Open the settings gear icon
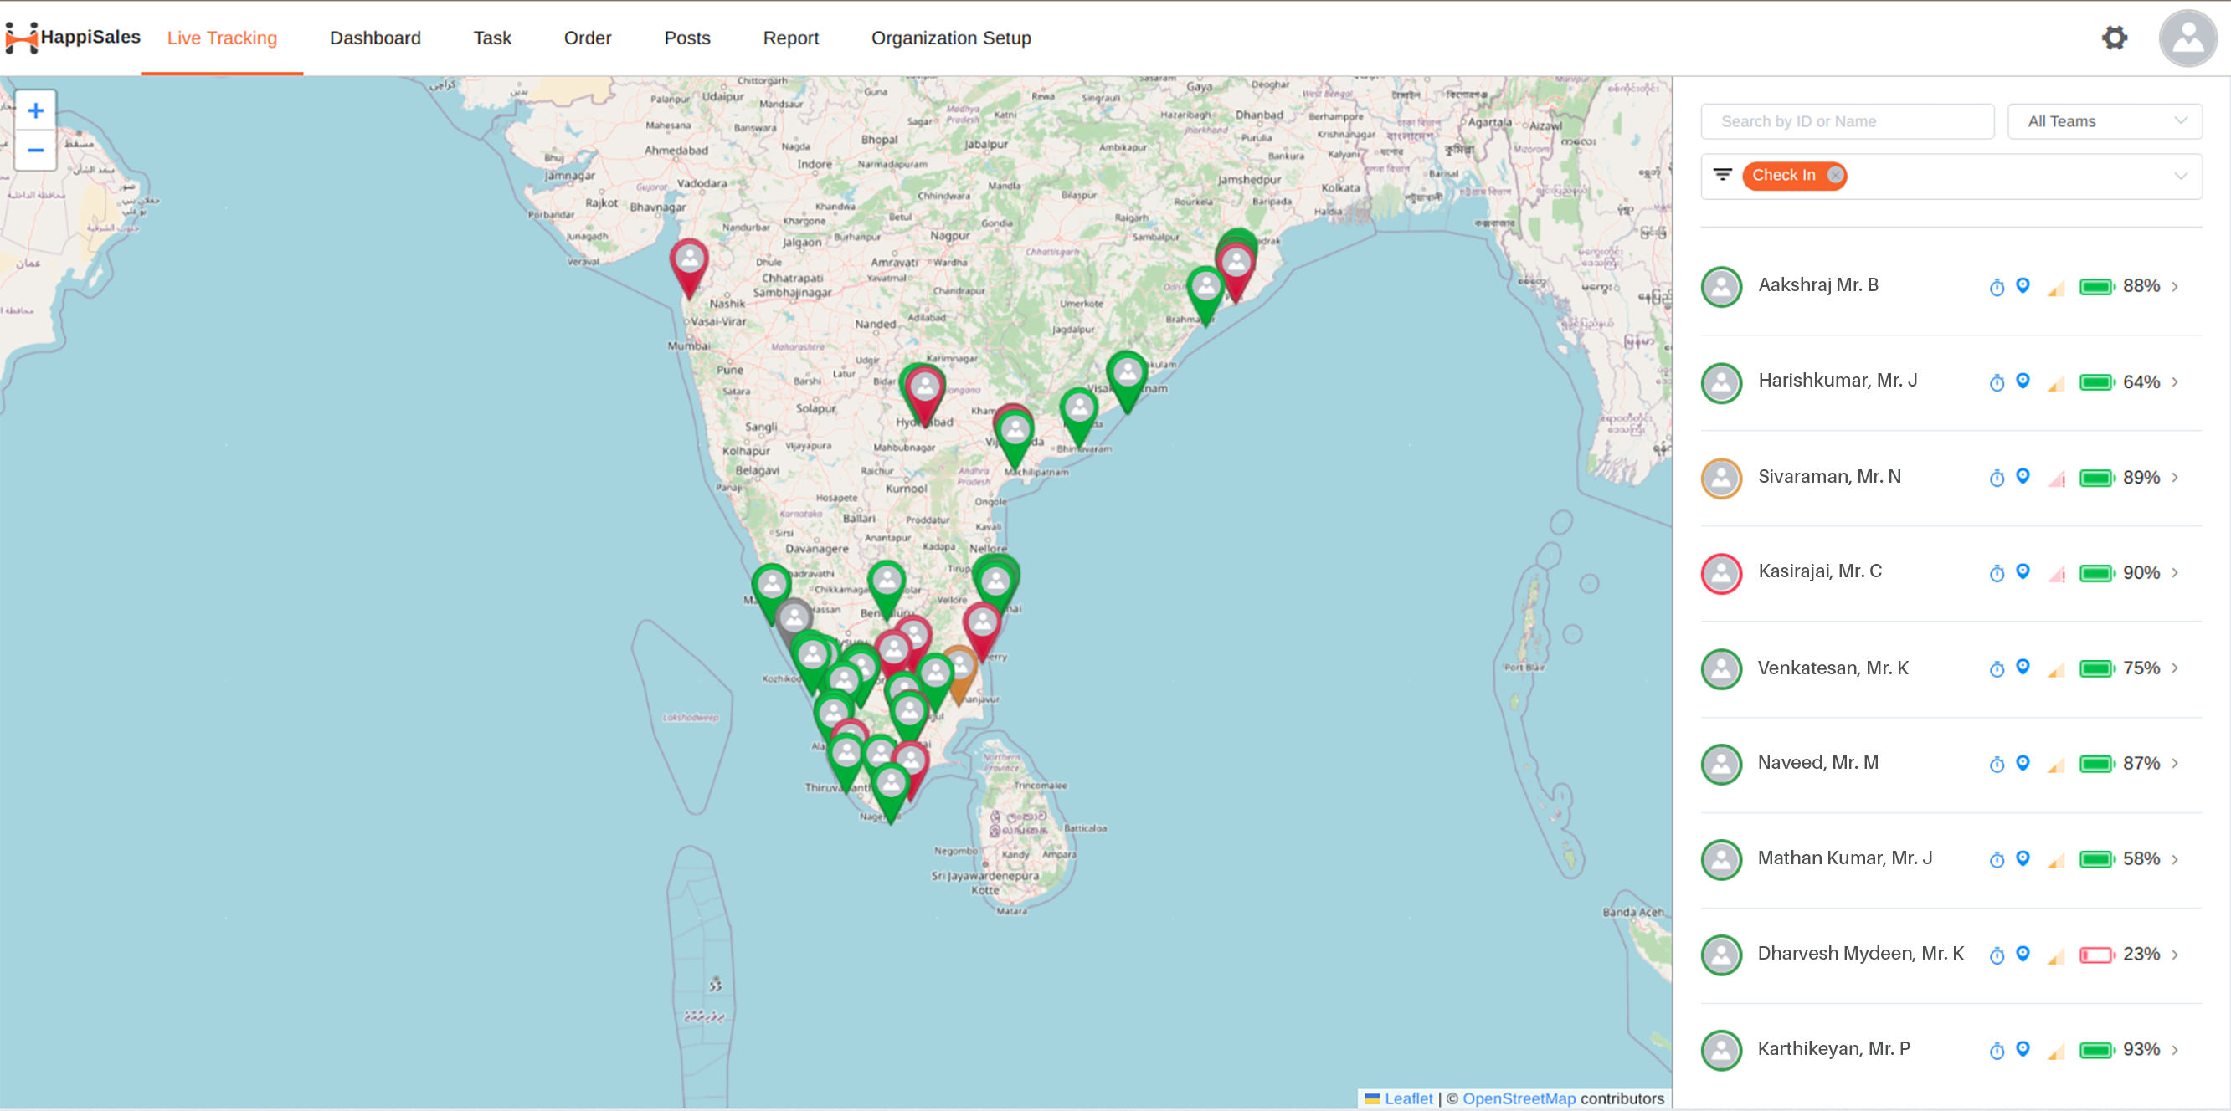This screenshot has width=2231, height=1111. pos(2114,38)
